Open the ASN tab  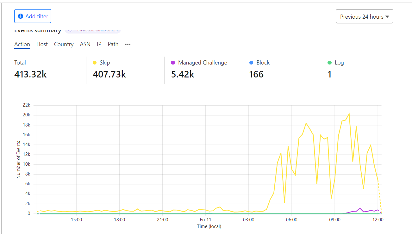[85, 44]
